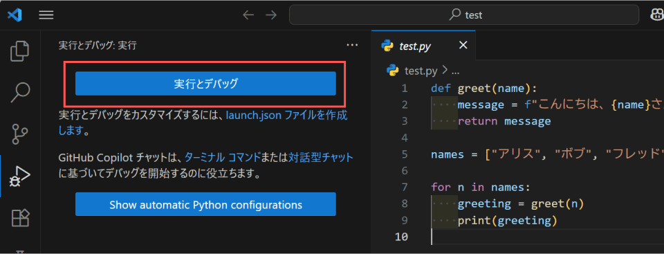664x254 pixels.
Task: Expand the breadcrumb ellipsis after test.py
Action: point(456,71)
